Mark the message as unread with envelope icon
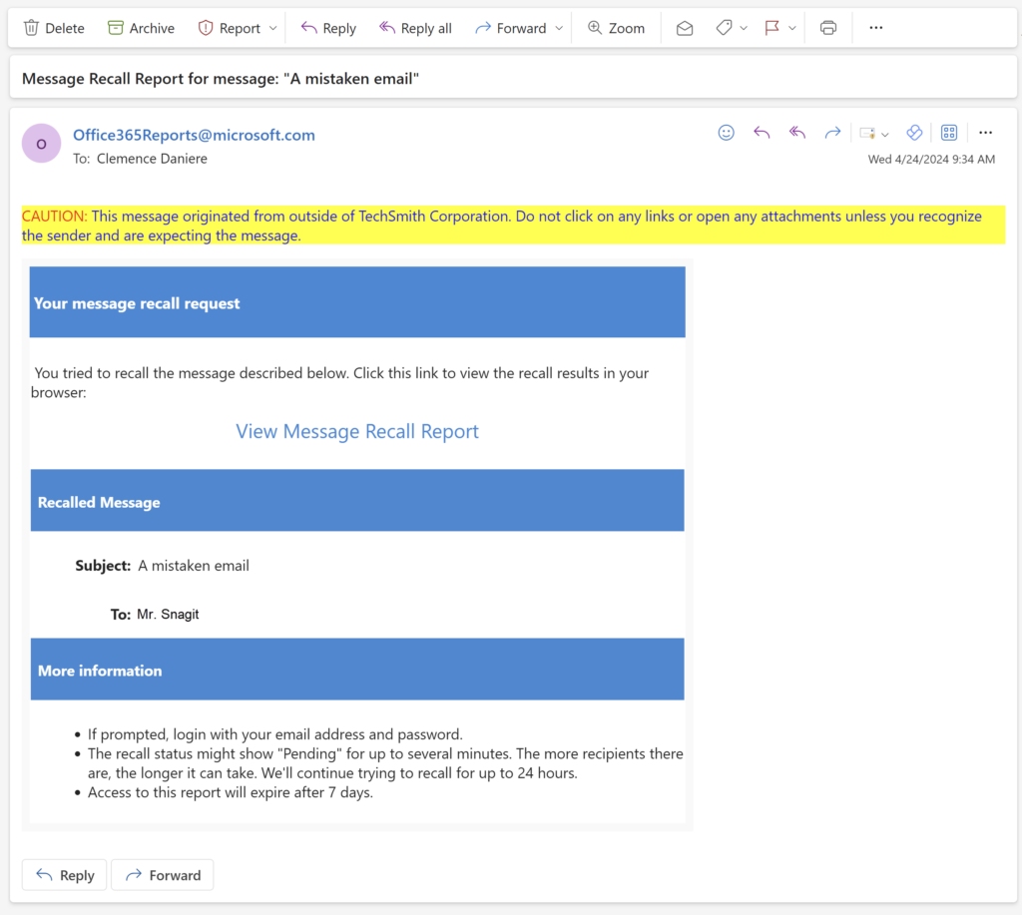This screenshot has height=915, width=1022. [685, 28]
